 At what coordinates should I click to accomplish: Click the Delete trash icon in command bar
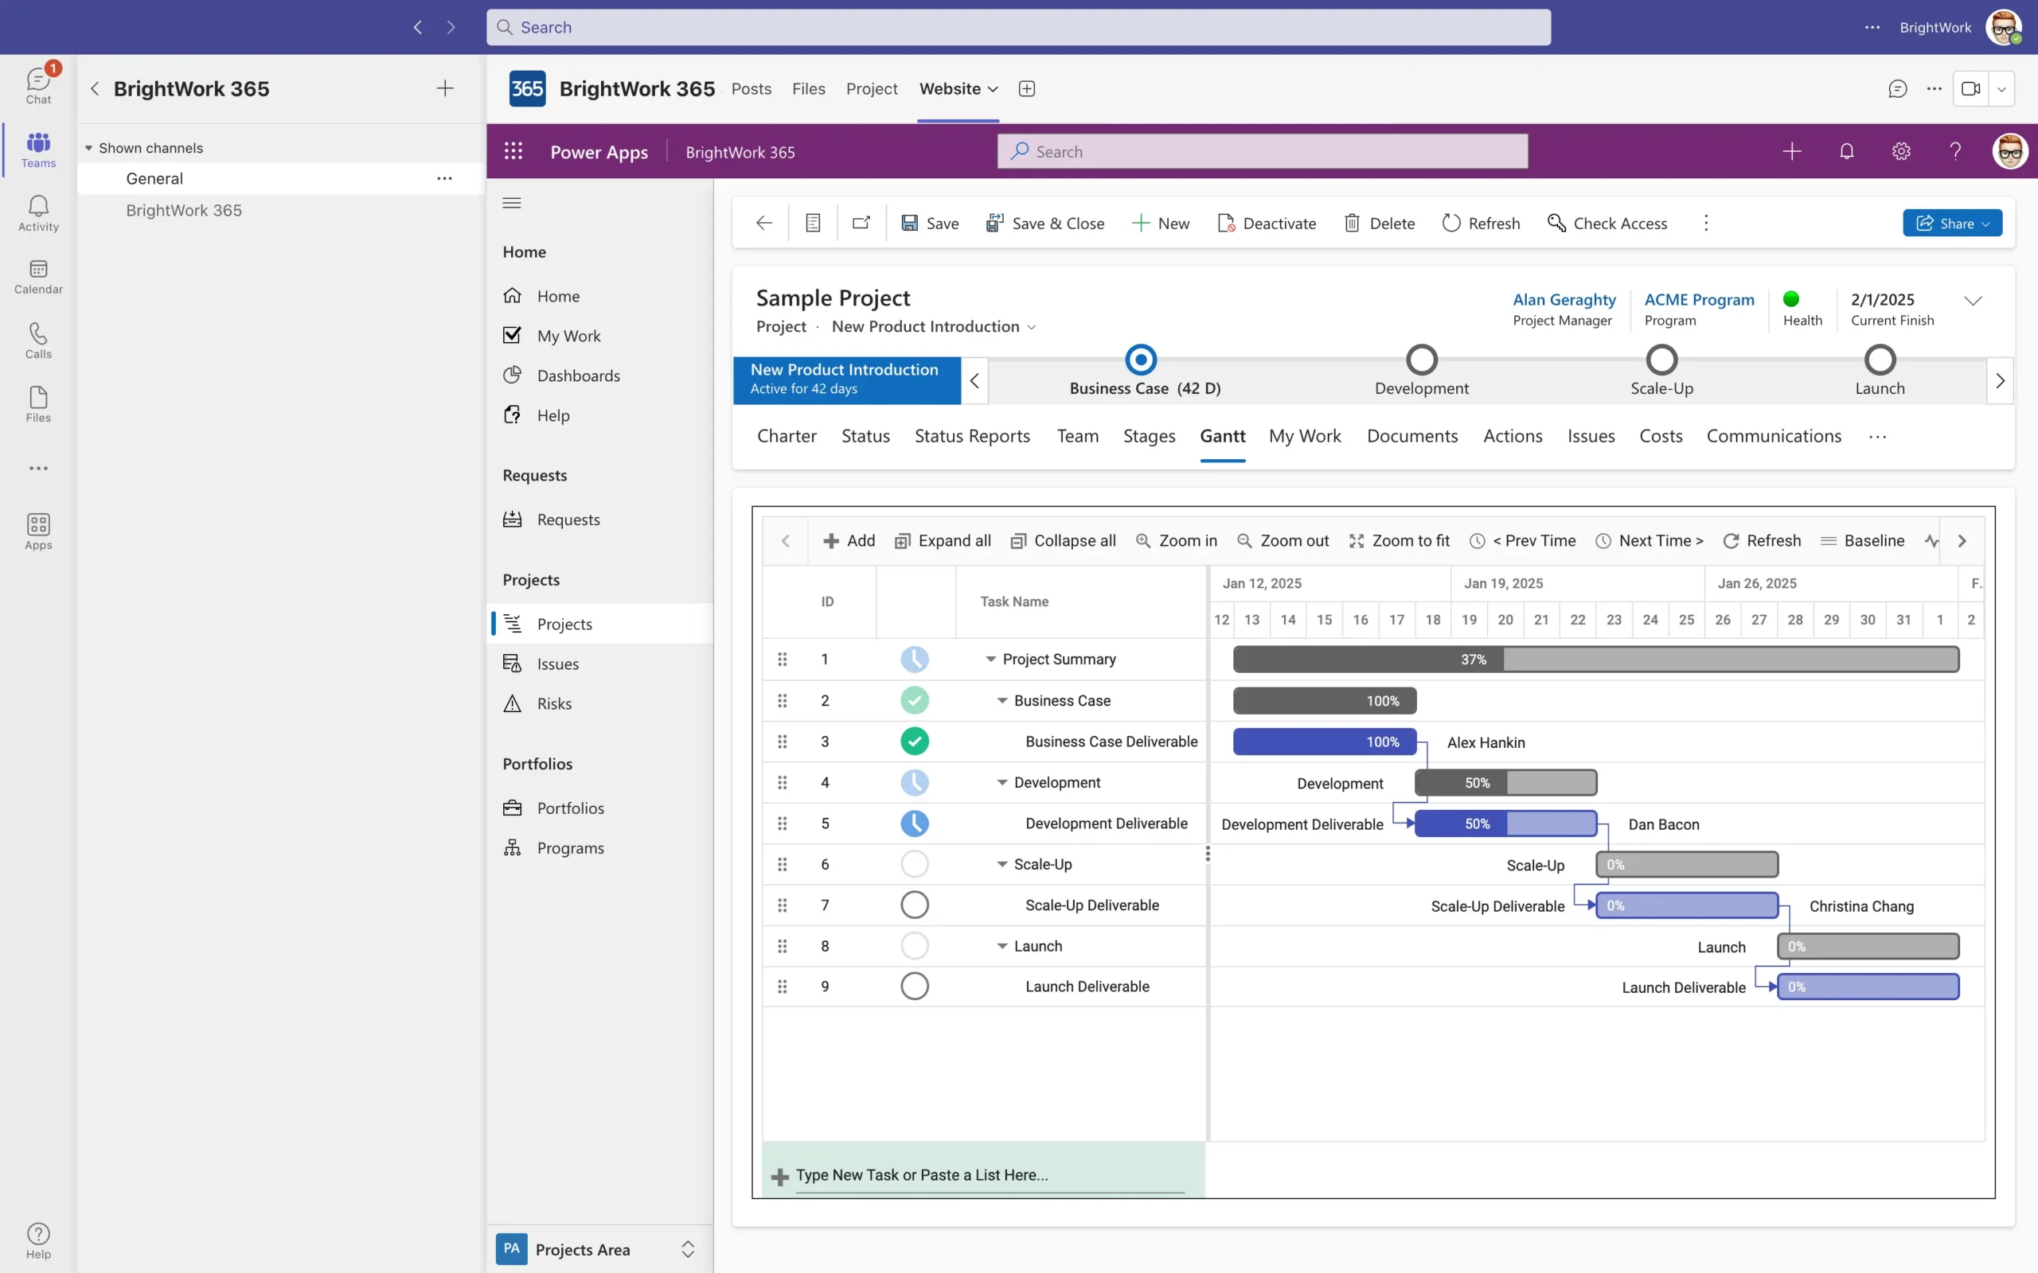(x=1352, y=223)
